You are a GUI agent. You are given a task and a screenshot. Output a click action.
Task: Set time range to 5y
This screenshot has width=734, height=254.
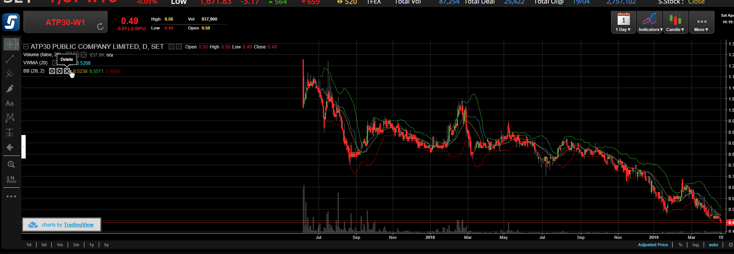click(x=106, y=245)
